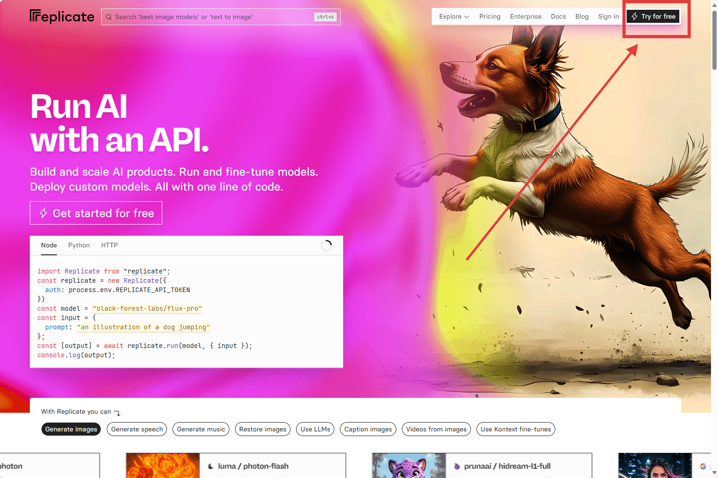The width and height of the screenshot is (718, 478).
Task: Select the Restore images pill
Action: 263,429
